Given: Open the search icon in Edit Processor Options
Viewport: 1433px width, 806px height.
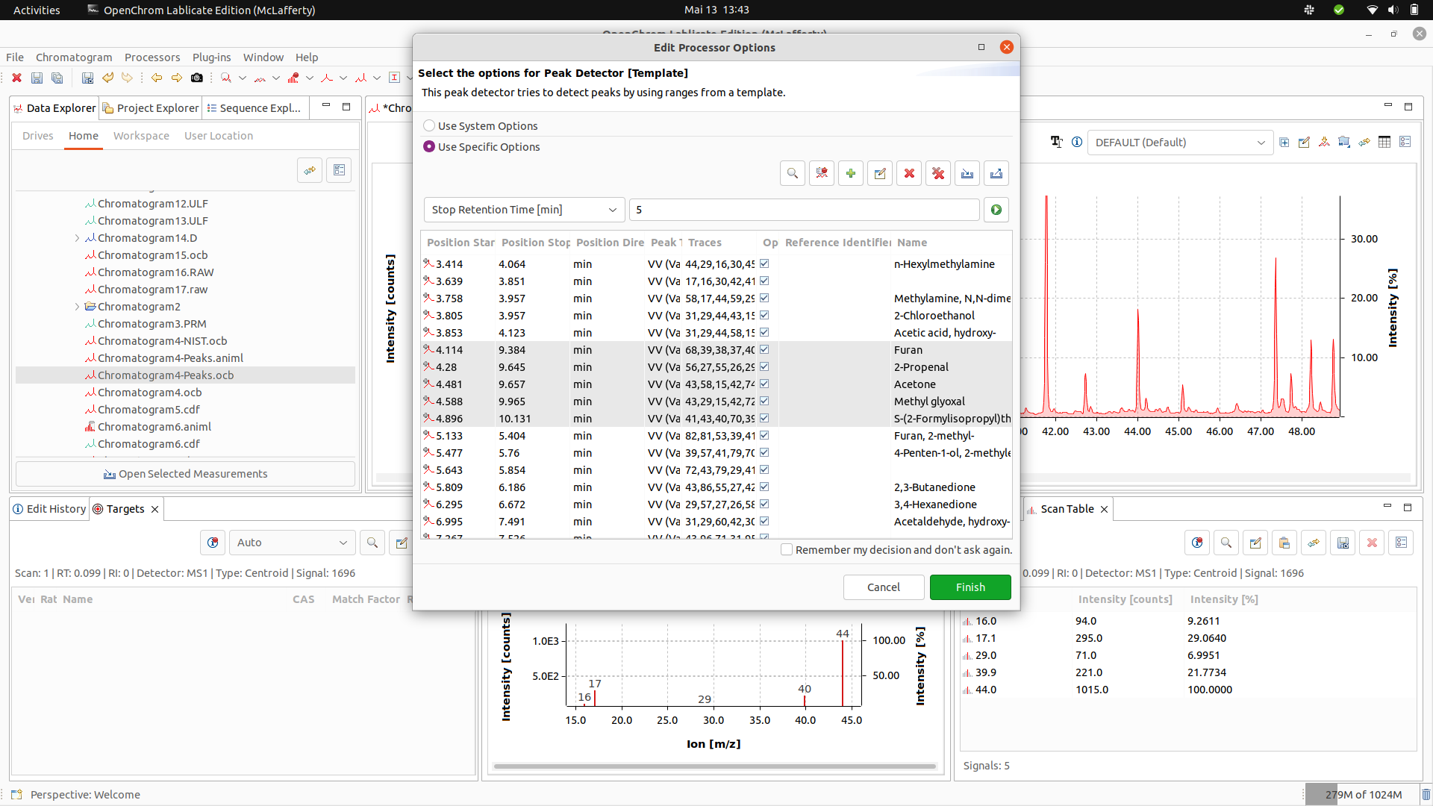Looking at the screenshot, I should (x=793, y=172).
